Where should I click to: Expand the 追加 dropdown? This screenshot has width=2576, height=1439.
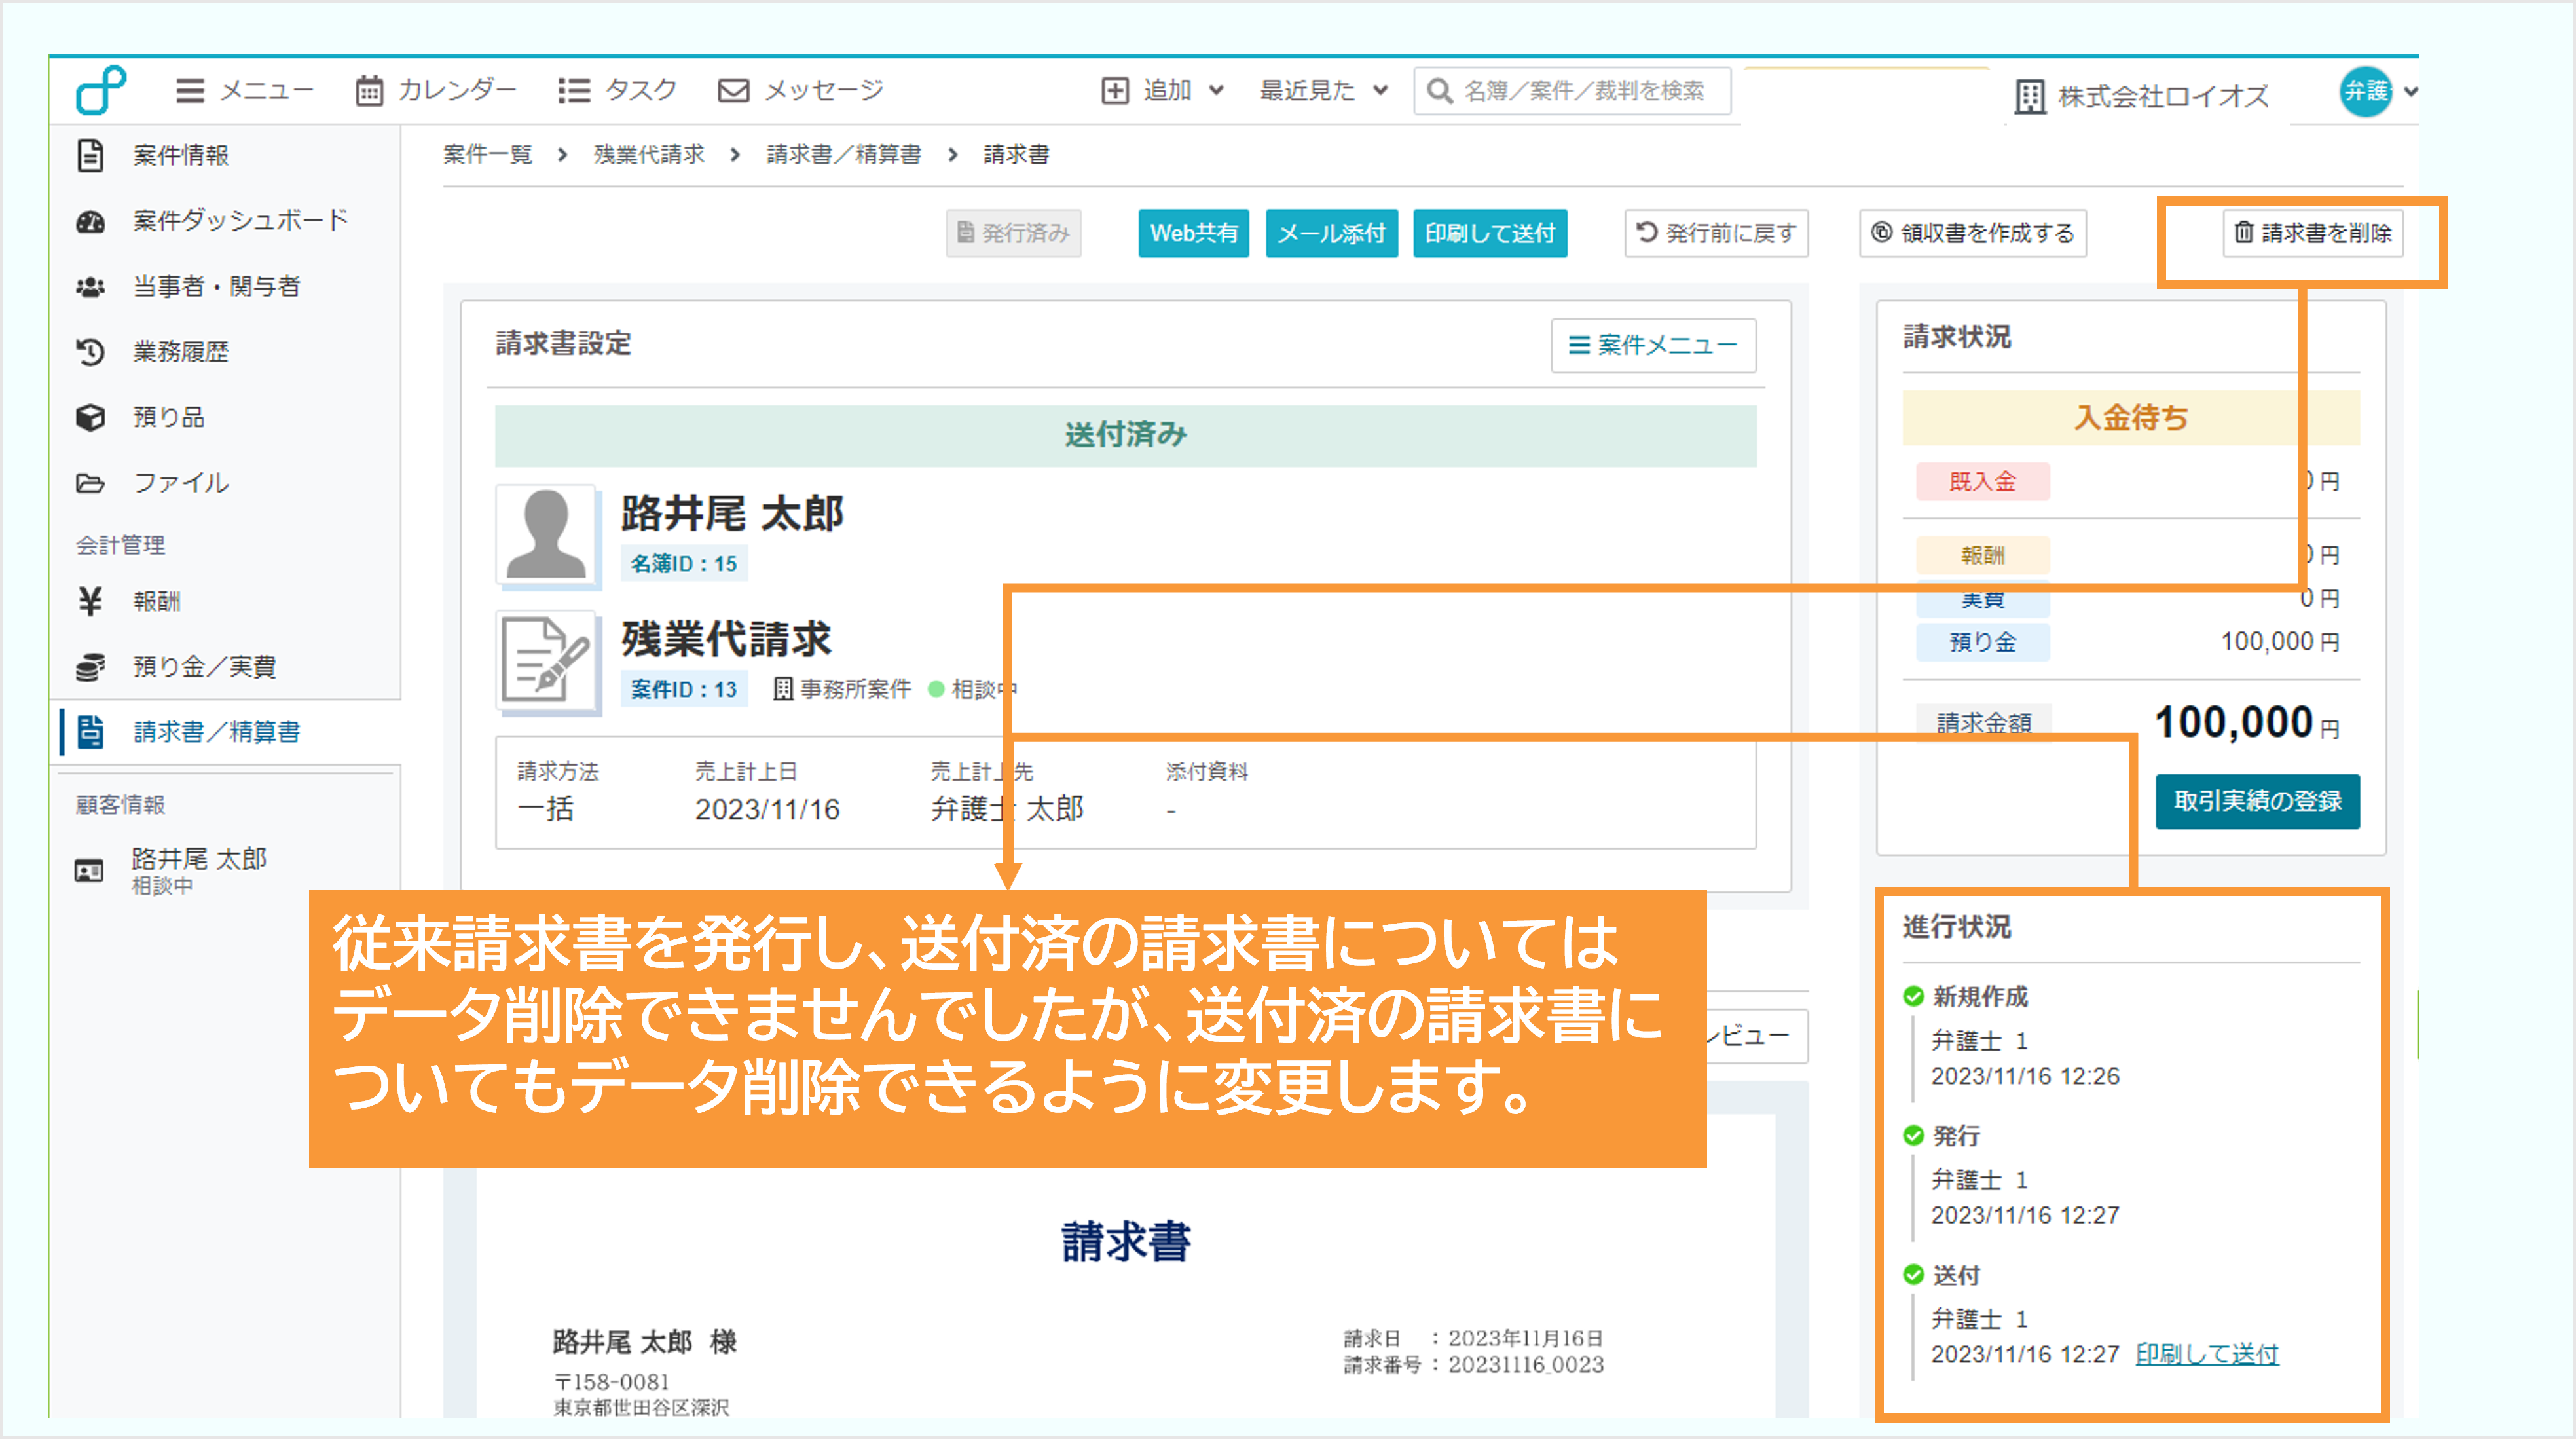tap(1163, 91)
